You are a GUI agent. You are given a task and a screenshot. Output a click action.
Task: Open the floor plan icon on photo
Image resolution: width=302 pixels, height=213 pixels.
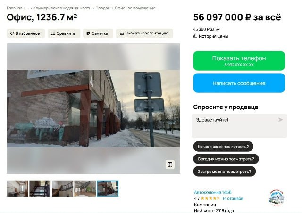click(170, 164)
